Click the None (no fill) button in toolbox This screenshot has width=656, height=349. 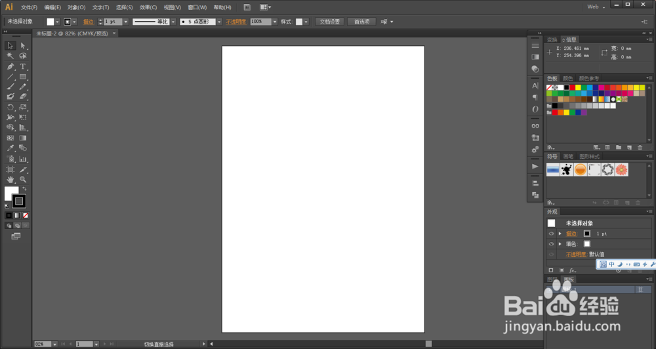pyautogui.click(x=26, y=216)
